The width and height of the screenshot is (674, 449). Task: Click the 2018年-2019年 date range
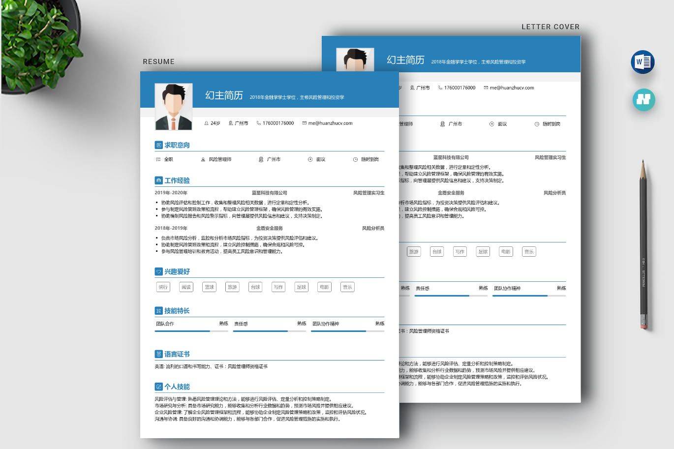[171, 228]
